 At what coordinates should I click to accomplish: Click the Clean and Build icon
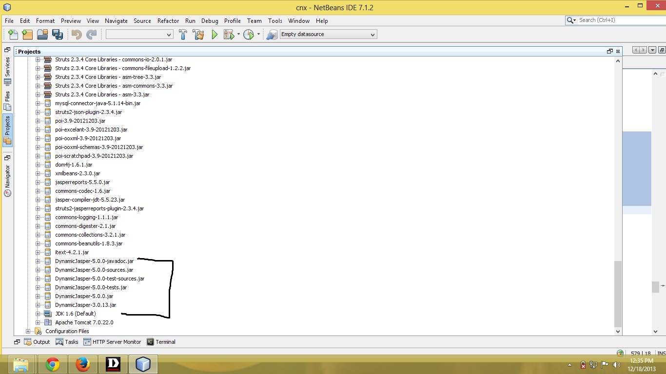point(198,34)
